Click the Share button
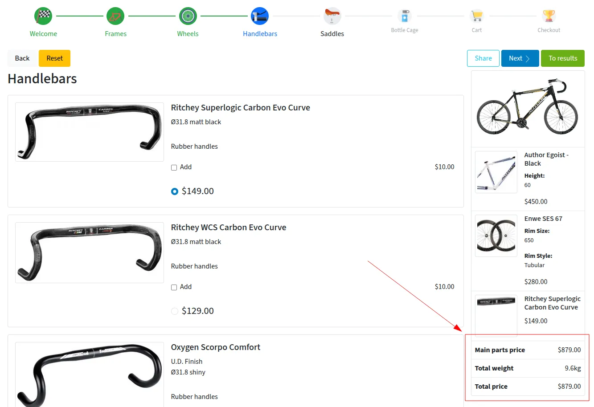The width and height of the screenshot is (594, 407). coord(483,58)
